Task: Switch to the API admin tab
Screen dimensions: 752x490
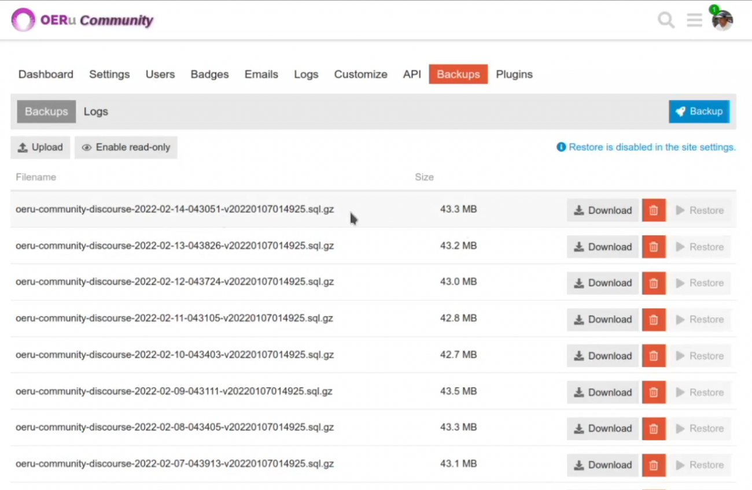Action: [x=412, y=74]
